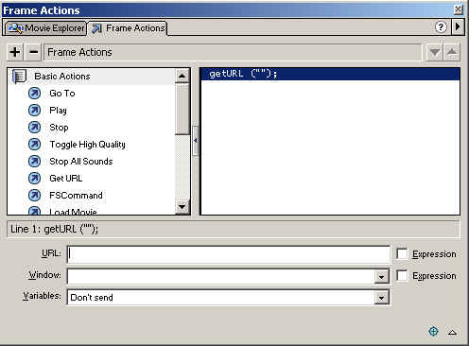Select the FSCommand action
Viewport: 469px width, 346px height.
[76, 196]
